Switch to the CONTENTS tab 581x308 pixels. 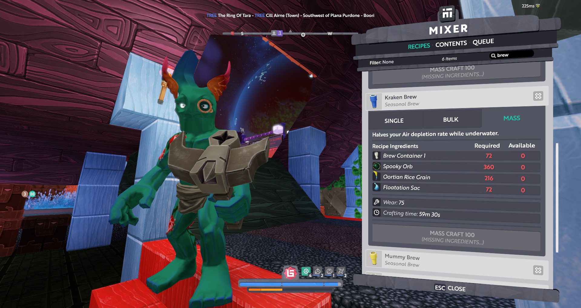click(451, 44)
